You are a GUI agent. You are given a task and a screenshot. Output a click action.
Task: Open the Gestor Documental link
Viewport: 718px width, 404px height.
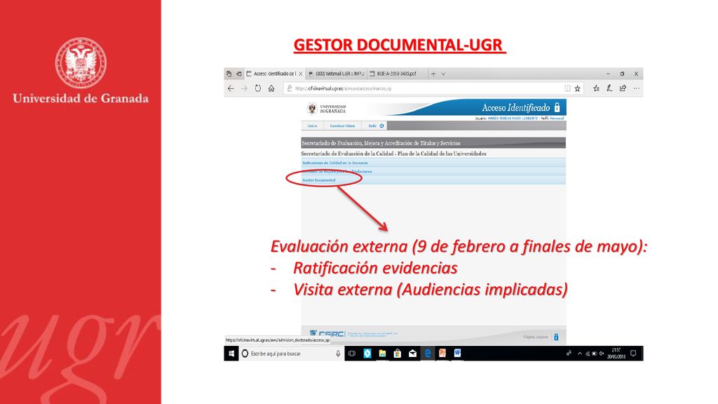click(319, 180)
